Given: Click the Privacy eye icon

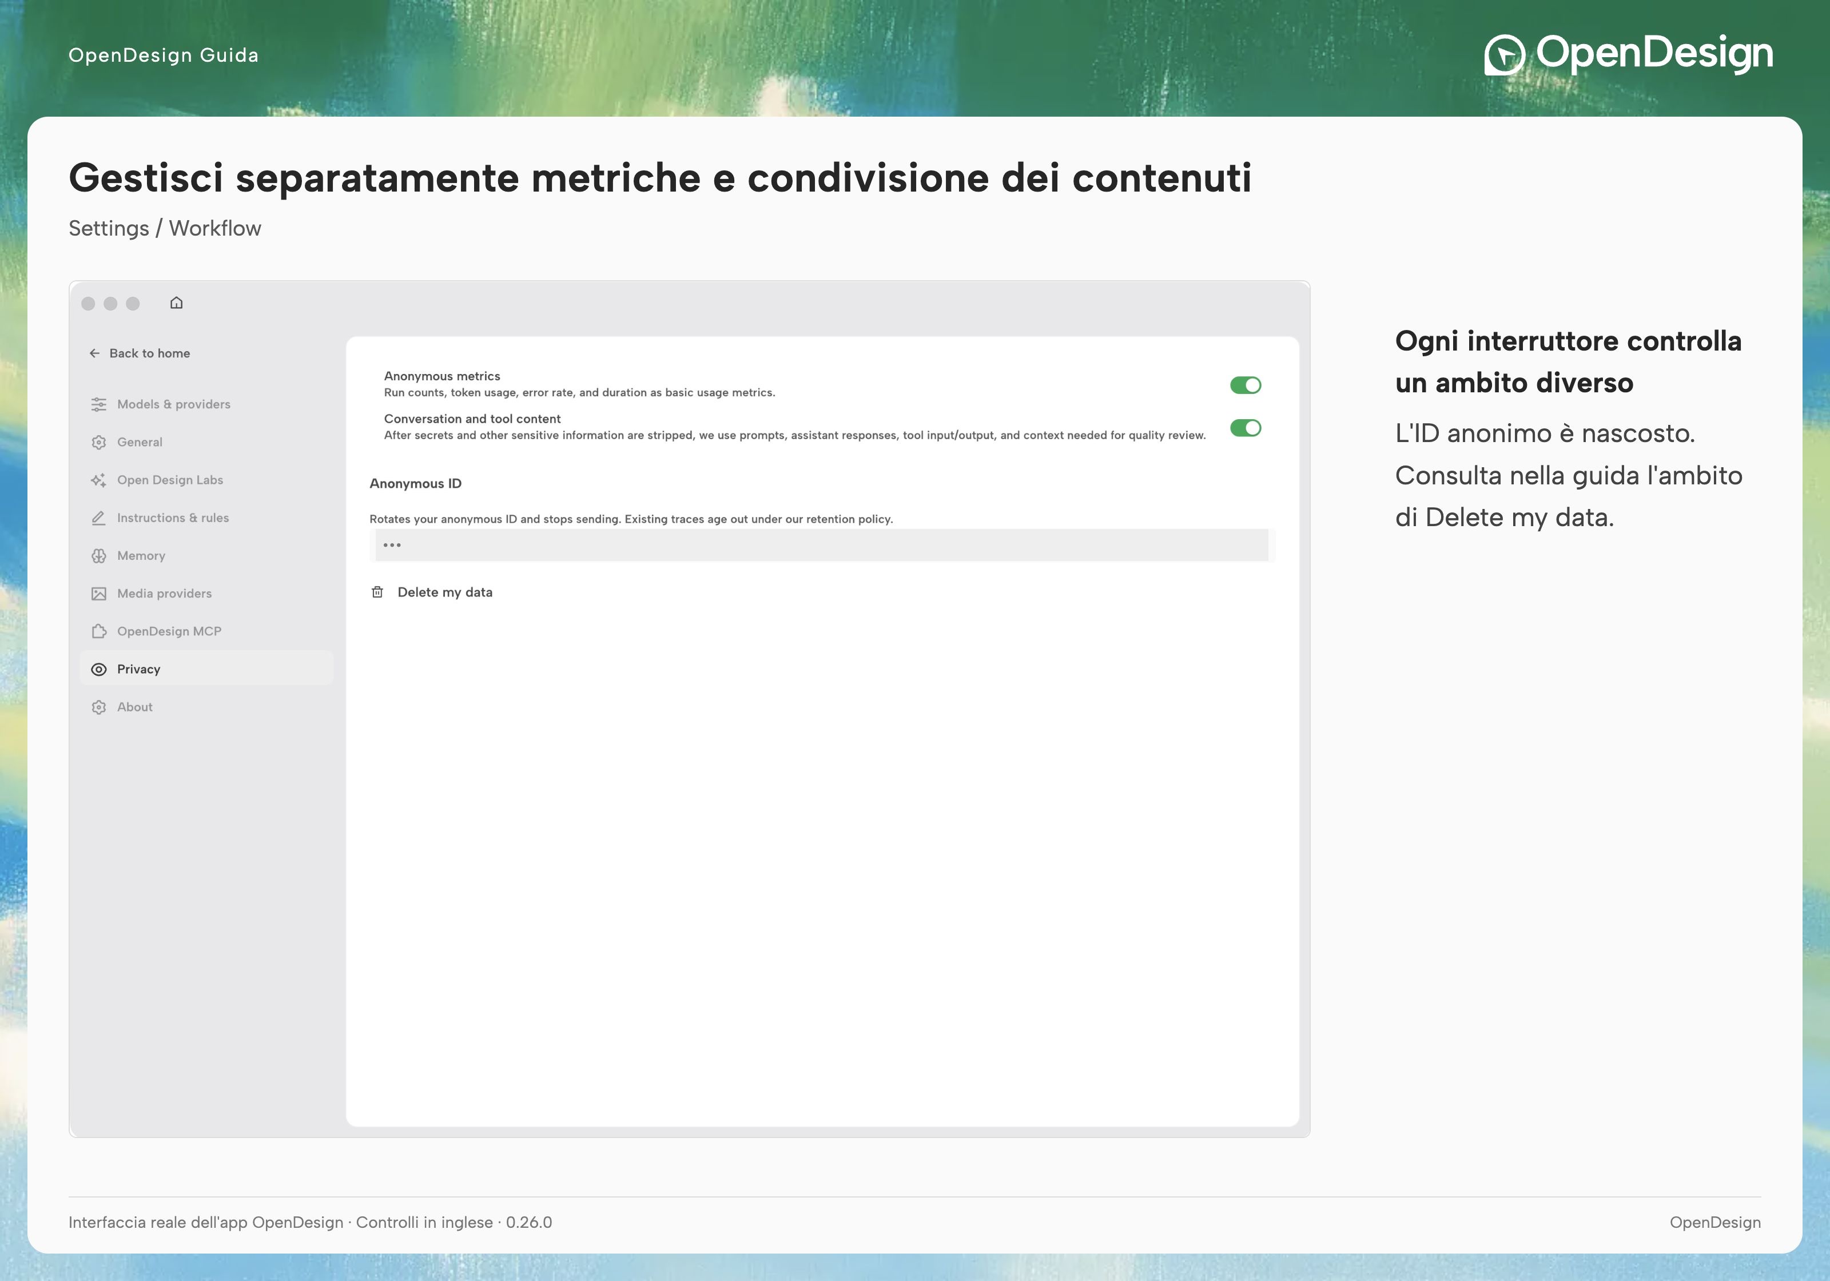Looking at the screenshot, I should click(99, 670).
